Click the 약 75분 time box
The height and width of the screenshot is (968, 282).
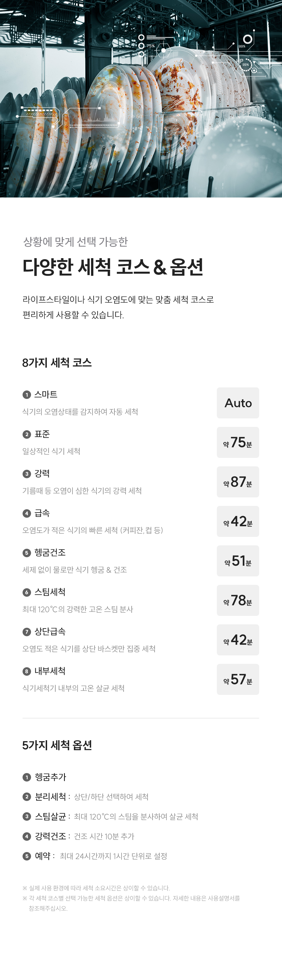pyautogui.click(x=238, y=442)
